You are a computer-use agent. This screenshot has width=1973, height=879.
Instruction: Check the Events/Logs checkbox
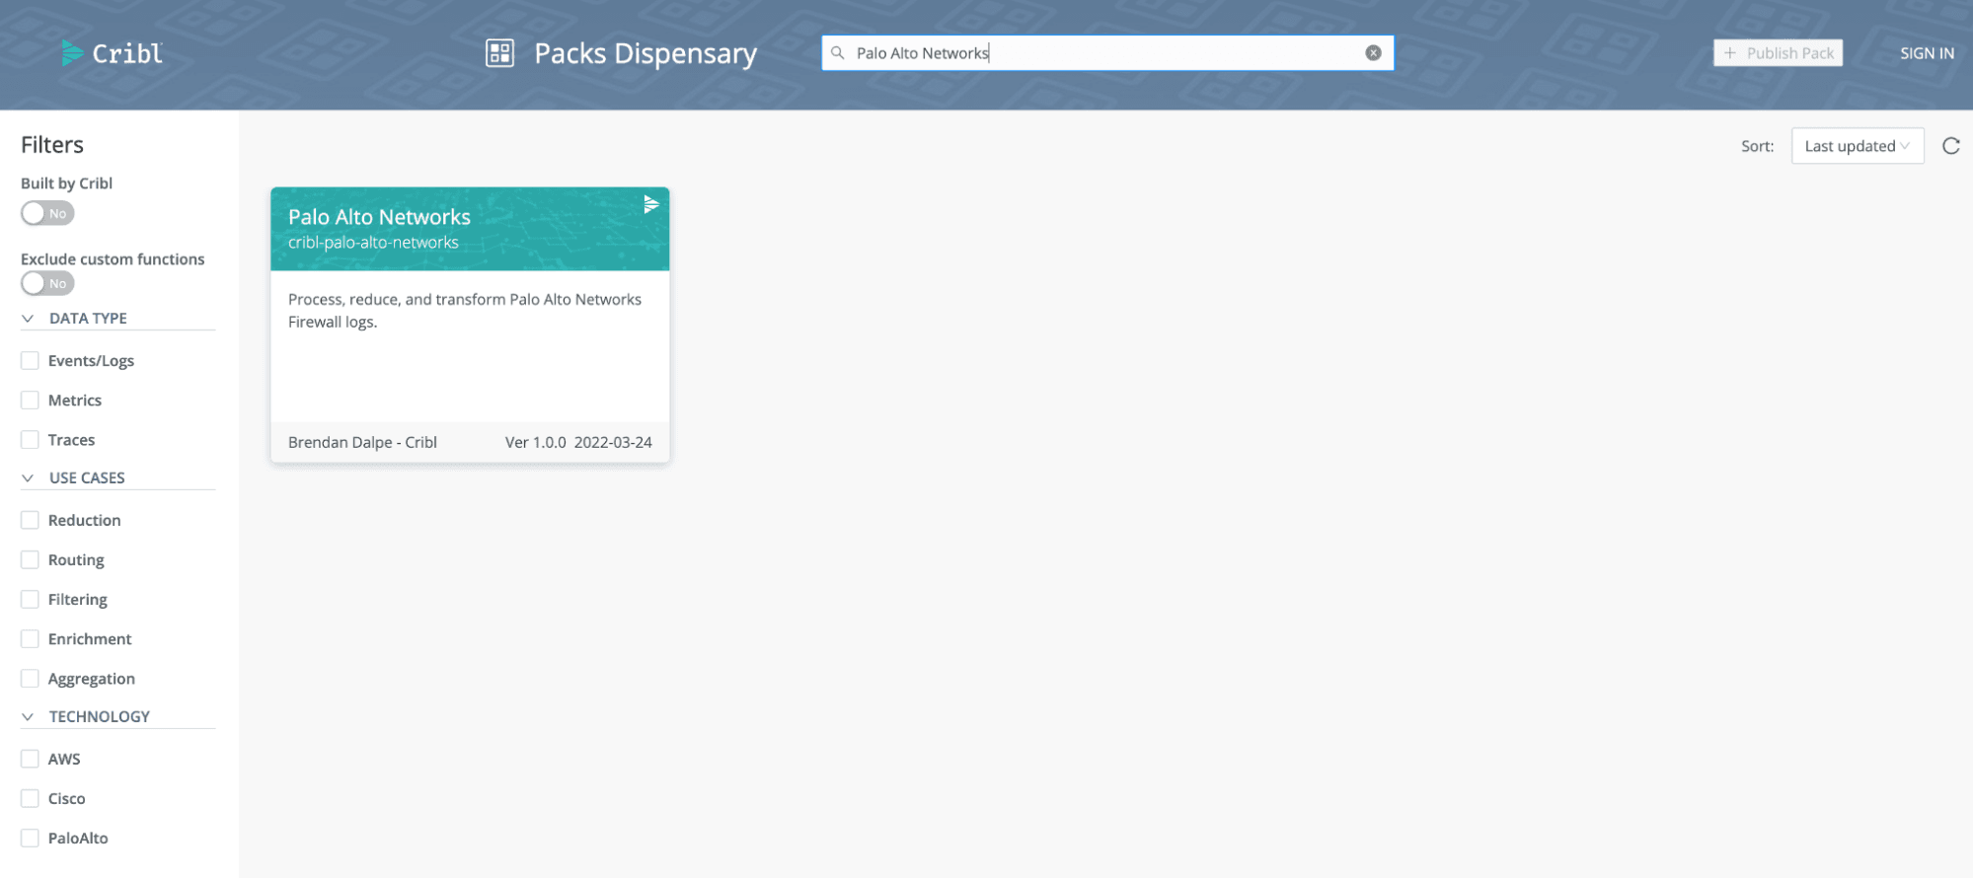click(x=31, y=361)
